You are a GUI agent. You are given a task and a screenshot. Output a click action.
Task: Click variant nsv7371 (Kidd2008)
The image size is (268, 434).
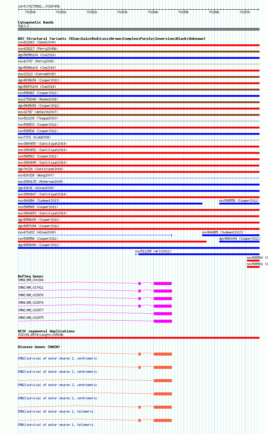pyautogui.click(x=34, y=137)
